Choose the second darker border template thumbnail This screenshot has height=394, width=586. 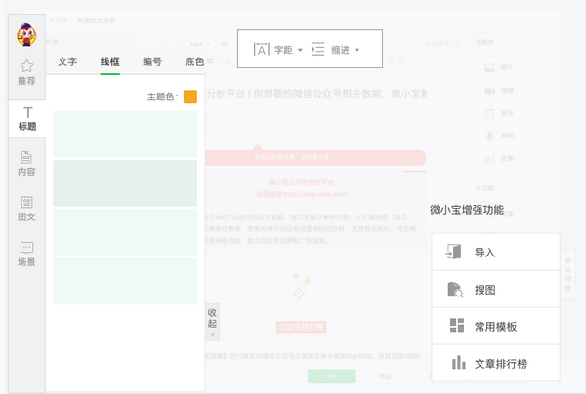click(125, 182)
